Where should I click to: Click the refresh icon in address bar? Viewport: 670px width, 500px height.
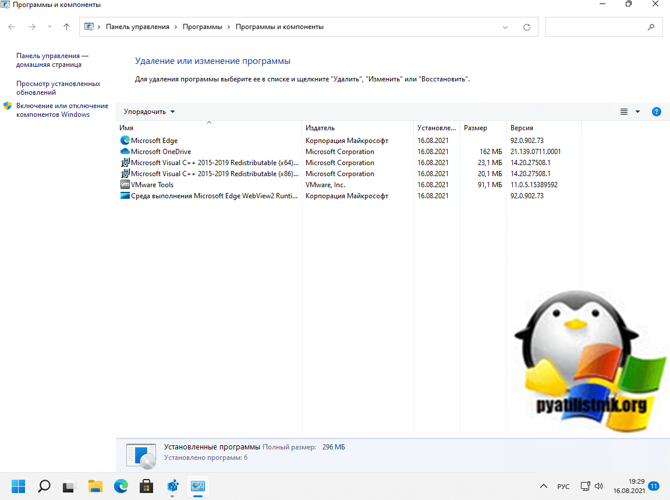coord(527,27)
